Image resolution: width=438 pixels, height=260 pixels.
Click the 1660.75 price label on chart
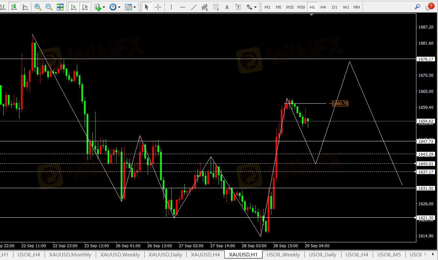click(x=340, y=104)
